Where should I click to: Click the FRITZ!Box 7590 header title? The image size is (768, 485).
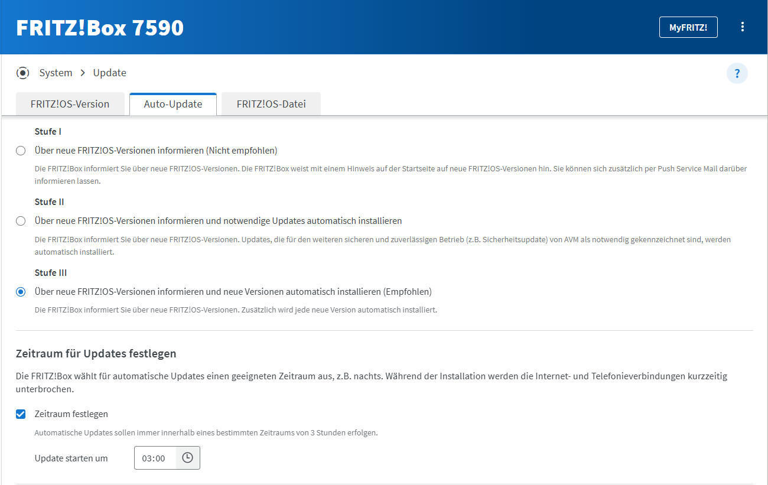100,28
